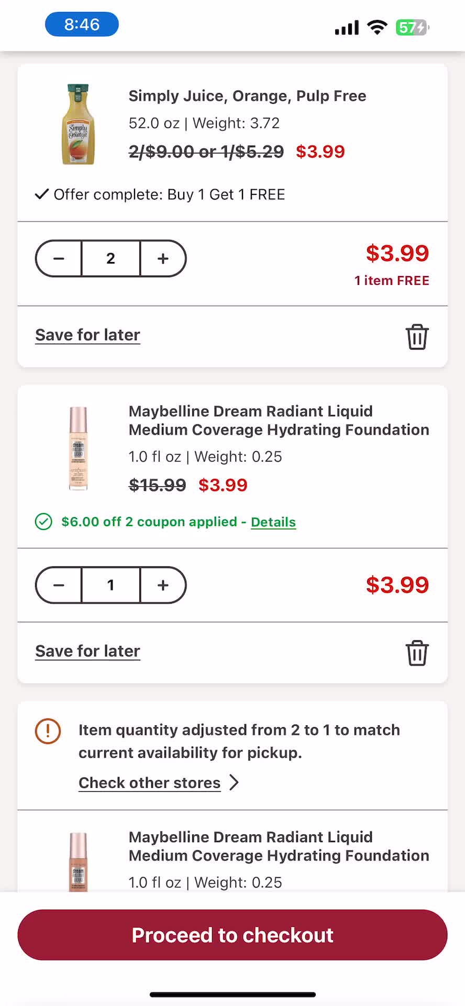The height and width of the screenshot is (1006, 465).
Task: Decrease first Maybelline foundation quantity
Action: pos(59,585)
